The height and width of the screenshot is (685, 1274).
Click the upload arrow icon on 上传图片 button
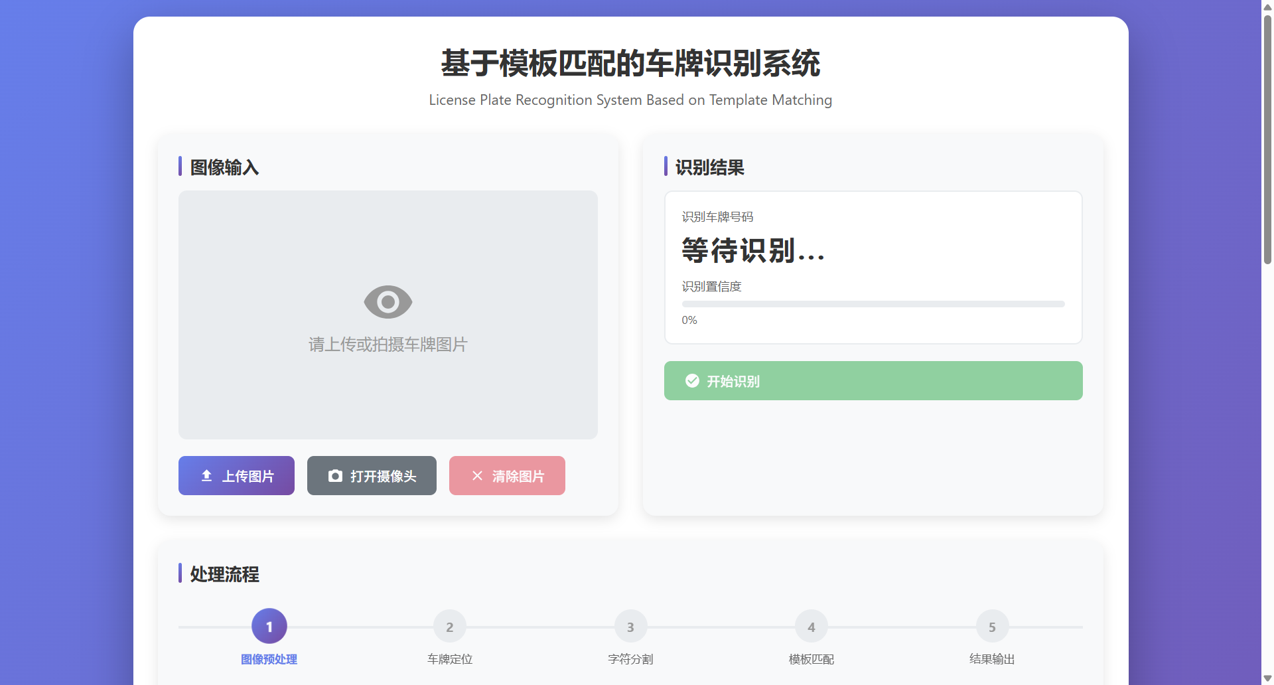(x=205, y=475)
